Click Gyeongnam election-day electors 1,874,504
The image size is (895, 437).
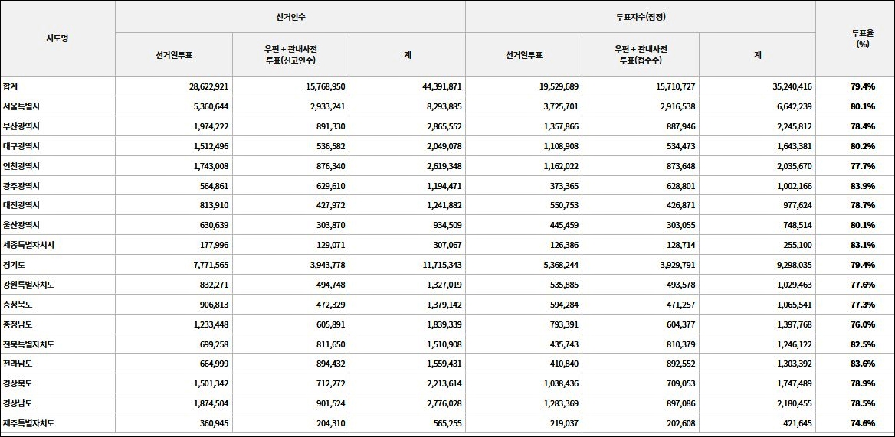212,403
